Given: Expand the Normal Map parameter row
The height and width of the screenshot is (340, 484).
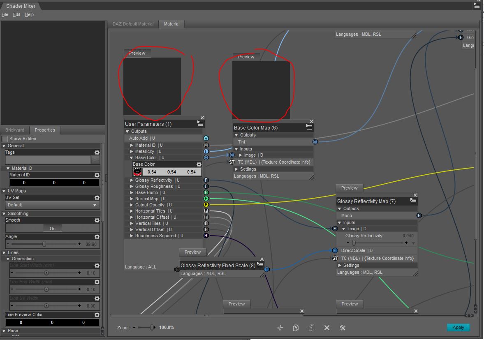Looking at the screenshot, I should [132, 199].
